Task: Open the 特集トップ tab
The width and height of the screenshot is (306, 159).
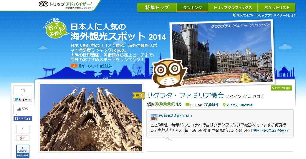Action: pyautogui.click(x=157, y=8)
